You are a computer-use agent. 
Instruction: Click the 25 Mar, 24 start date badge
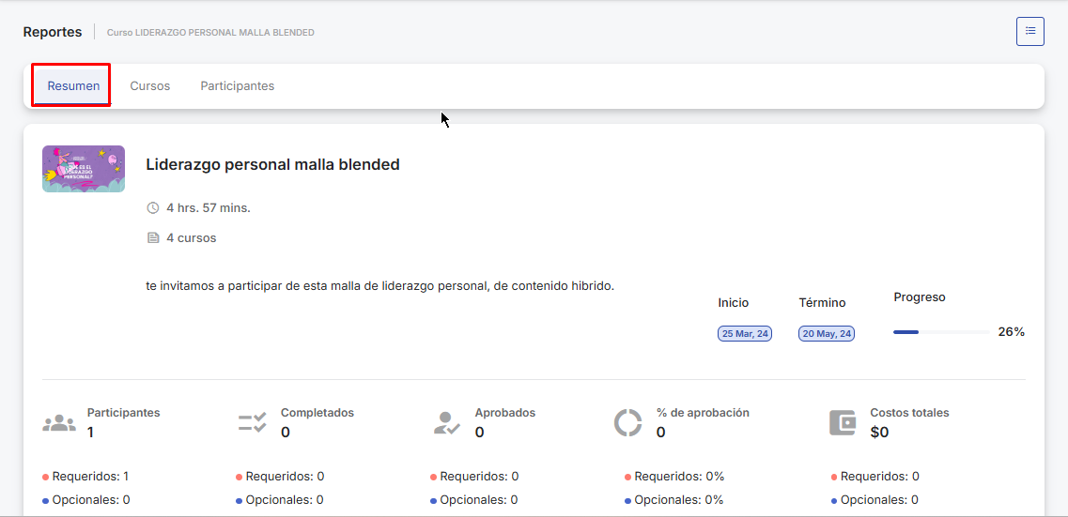tap(744, 334)
